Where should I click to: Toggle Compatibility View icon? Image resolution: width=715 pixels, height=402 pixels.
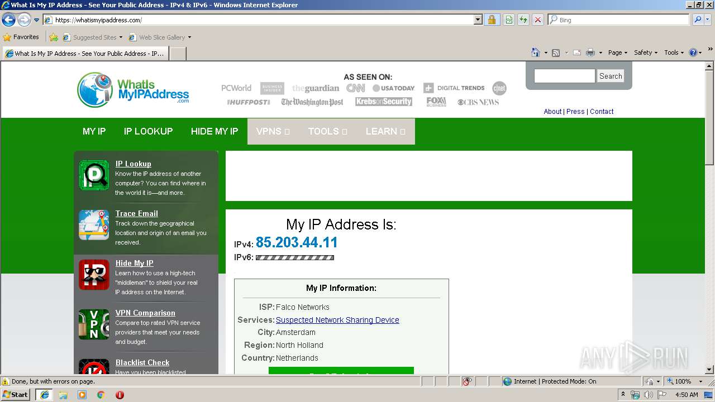pyautogui.click(x=509, y=20)
